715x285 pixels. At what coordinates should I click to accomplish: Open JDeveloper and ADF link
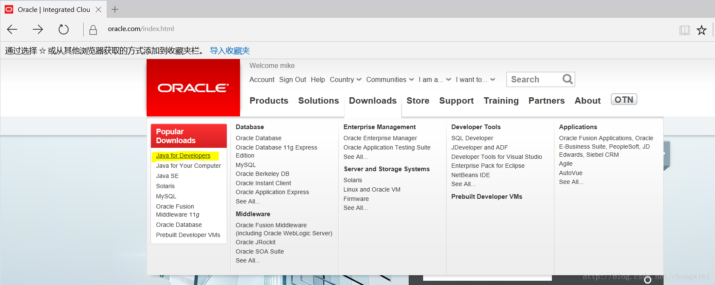click(479, 147)
